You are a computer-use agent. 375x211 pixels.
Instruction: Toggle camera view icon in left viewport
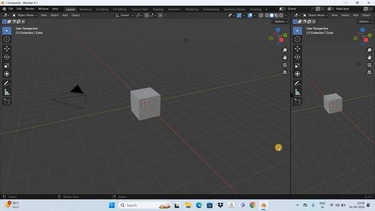pyautogui.click(x=285, y=65)
